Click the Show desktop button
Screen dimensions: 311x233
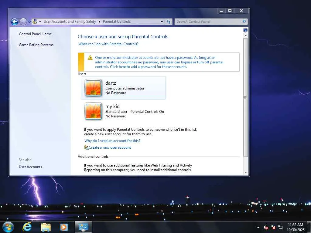click(309, 227)
